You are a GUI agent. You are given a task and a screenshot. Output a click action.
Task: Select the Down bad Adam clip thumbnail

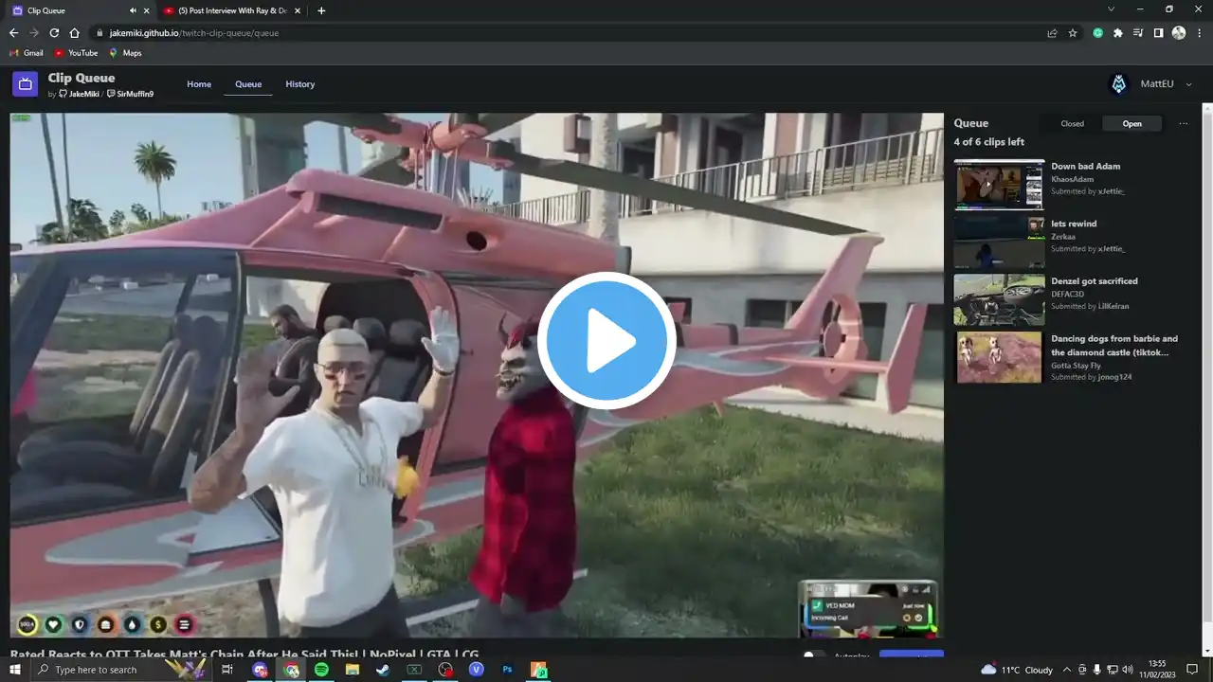(999, 184)
